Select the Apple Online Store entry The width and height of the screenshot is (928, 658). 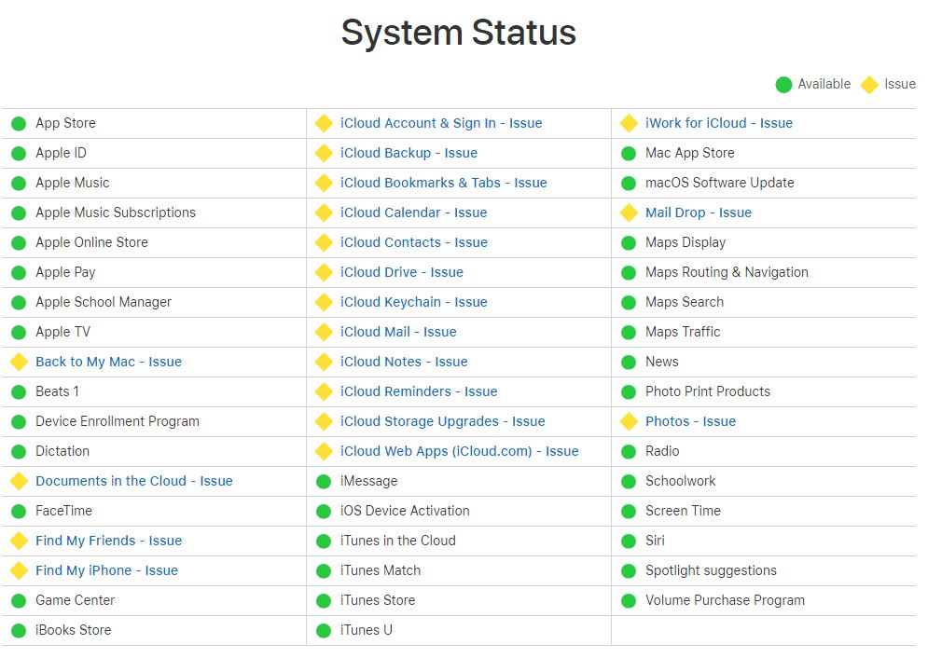[91, 242]
